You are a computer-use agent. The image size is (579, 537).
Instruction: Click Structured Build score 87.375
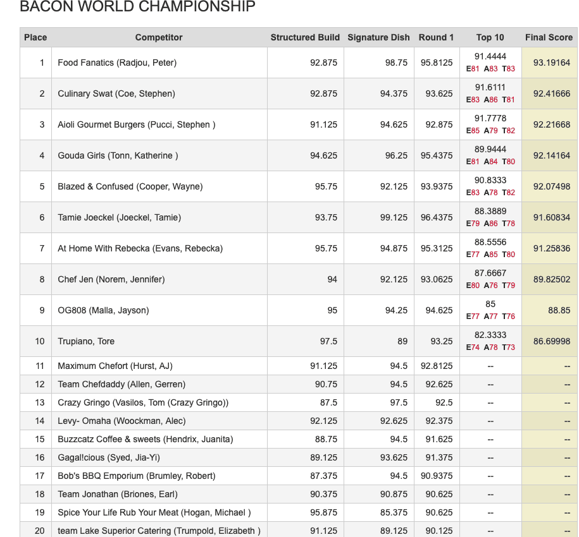[x=323, y=476]
